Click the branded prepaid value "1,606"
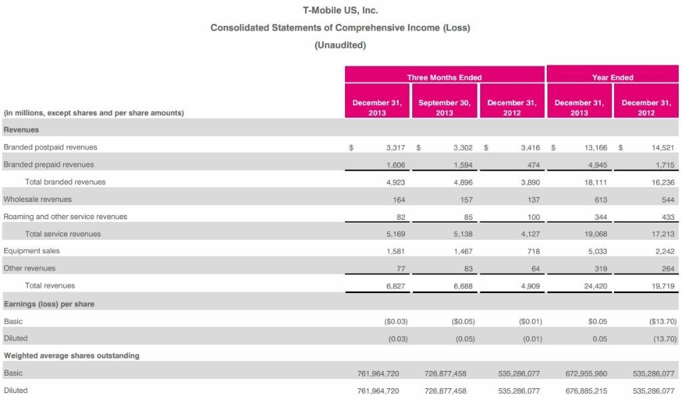682x403 pixels. (396, 165)
